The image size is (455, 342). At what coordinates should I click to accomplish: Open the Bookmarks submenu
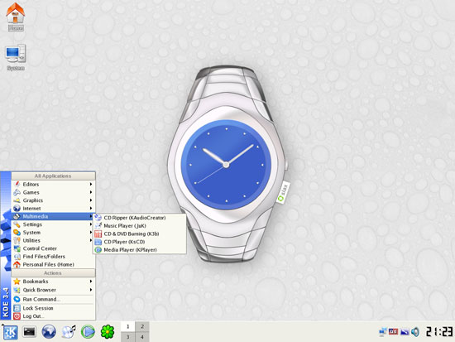[x=54, y=282]
